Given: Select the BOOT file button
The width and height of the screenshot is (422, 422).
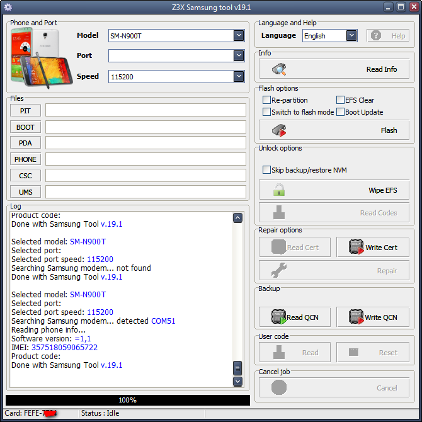Looking at the screenshot, I should tap(26, 127).
